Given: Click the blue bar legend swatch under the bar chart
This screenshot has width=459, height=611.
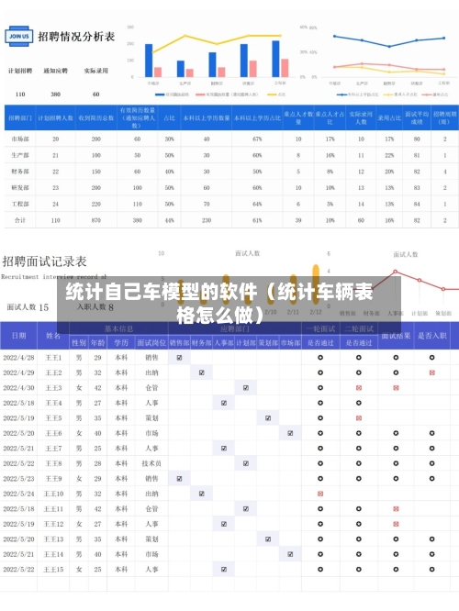Looking at the screenshot, I should click(x=160, y=94).
